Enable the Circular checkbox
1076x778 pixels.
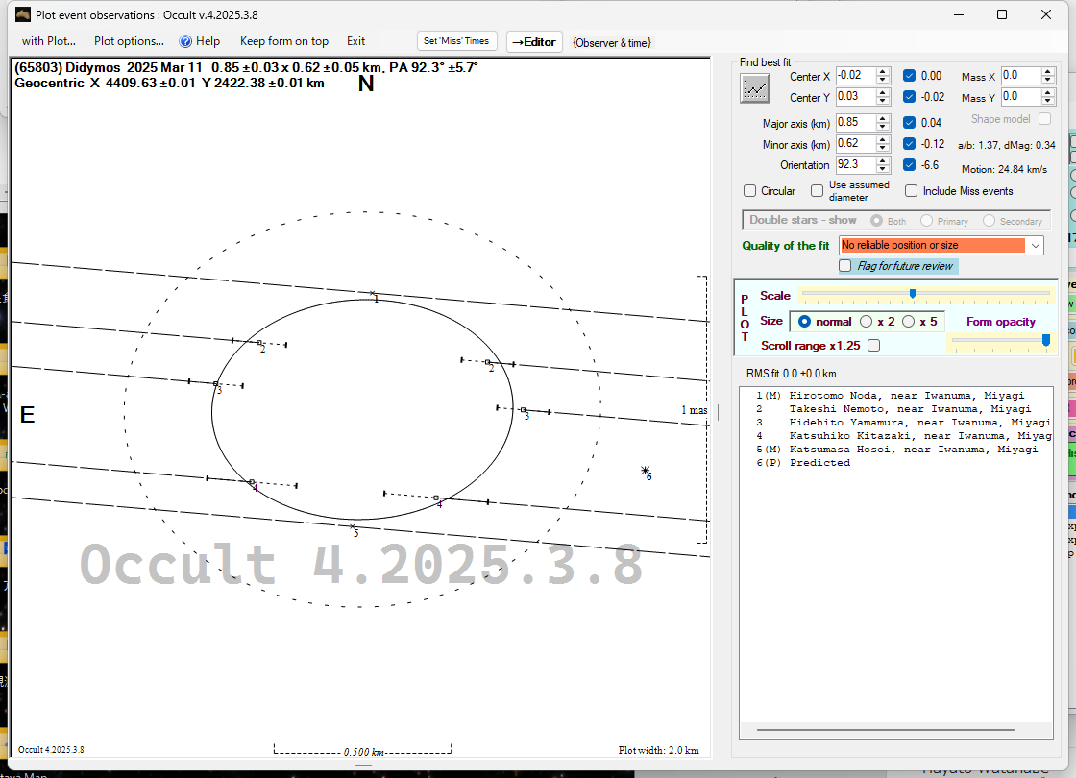coord(750,191)
